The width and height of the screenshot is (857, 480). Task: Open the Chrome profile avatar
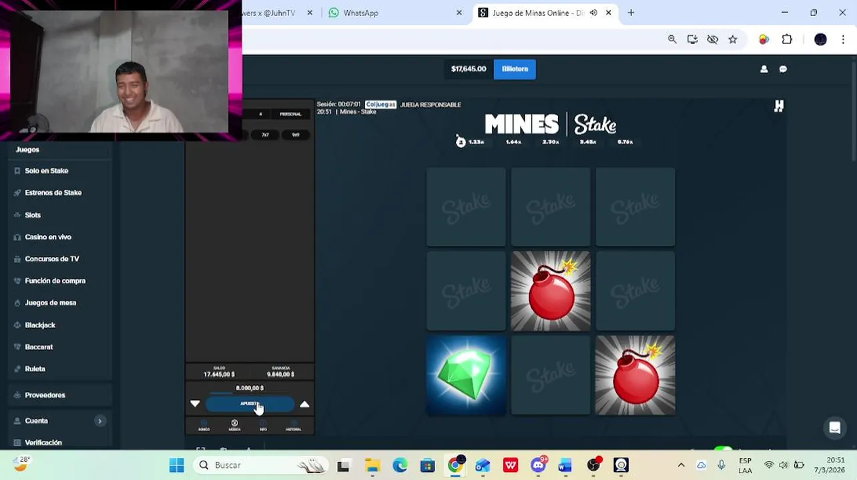pos(820,39)
